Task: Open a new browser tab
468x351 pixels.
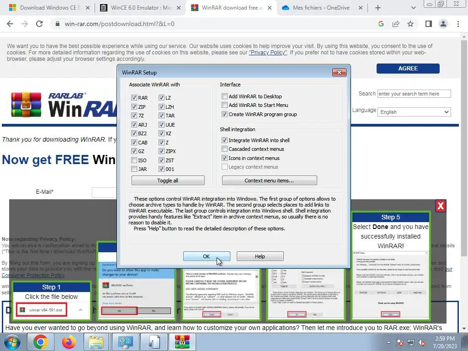Action: 378,8
